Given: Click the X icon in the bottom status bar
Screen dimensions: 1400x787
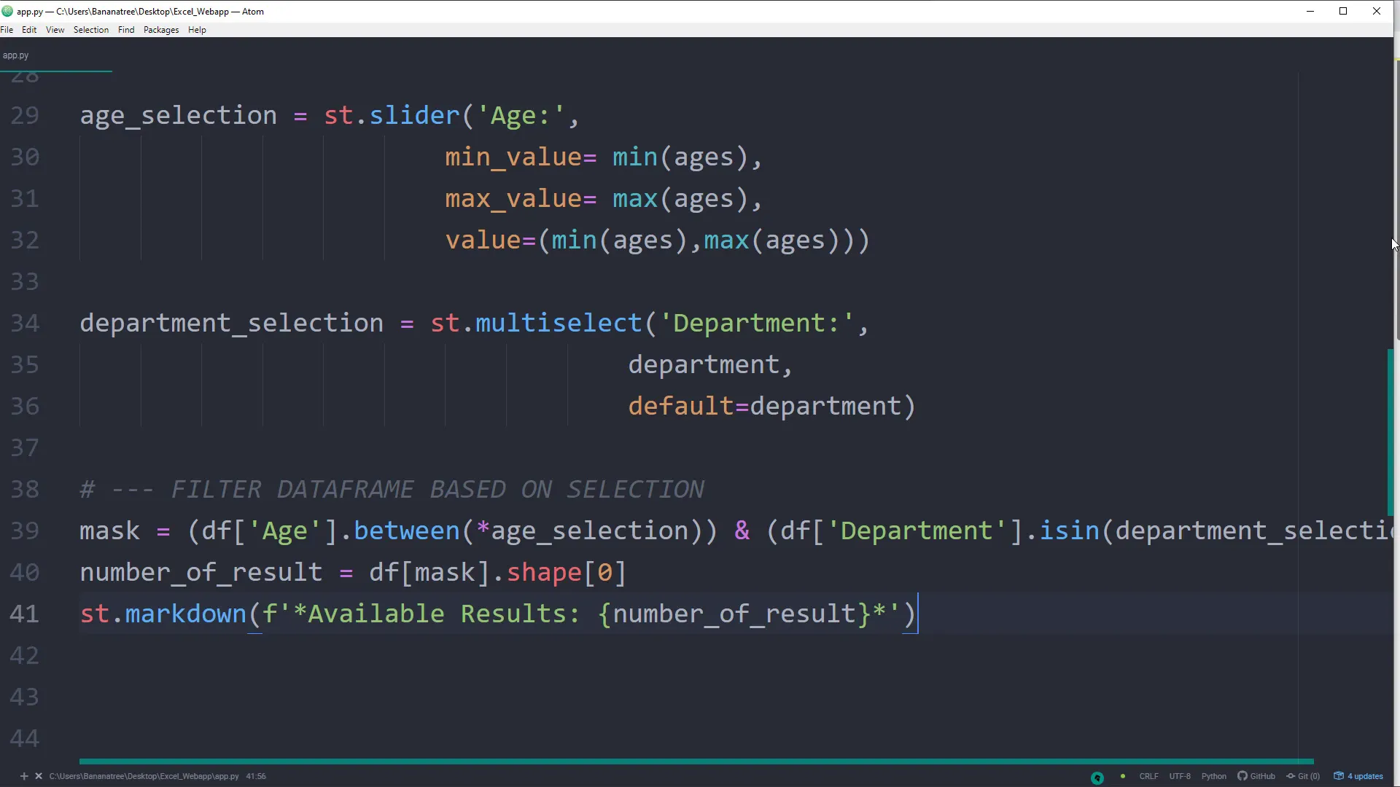Looking at the screenshot, I should [x=39, y=776].
